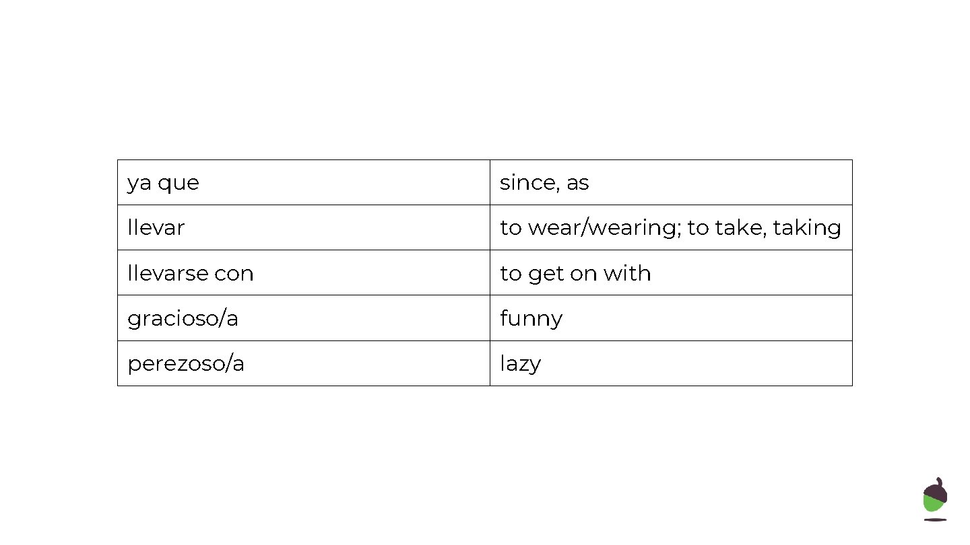Select the 'gracioso/a' cell
The width and height of the screenshot is (970, 545).
[303, 318]
